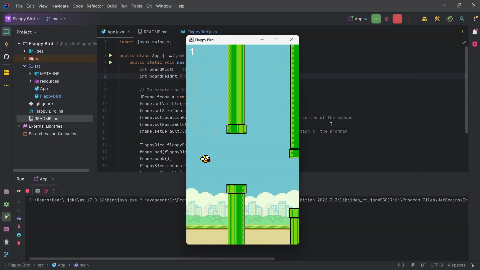
Task: Open the Run tool window icon
Action: pyautogui.click(x=7, y=217)
